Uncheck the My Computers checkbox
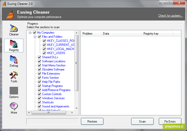Image resolution: width=187 pixels, height=131 pixels. point(35,33)
